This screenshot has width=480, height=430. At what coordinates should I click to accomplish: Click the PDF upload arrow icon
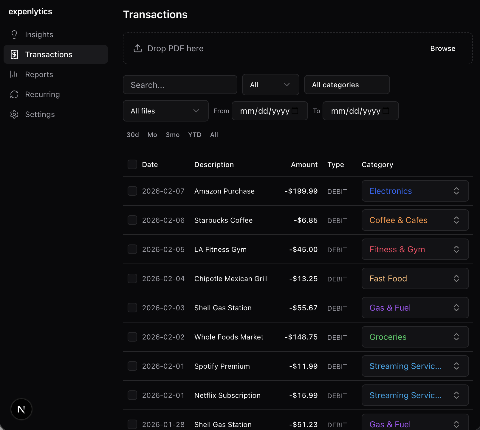pyautogui.click(x=137, y=48)
